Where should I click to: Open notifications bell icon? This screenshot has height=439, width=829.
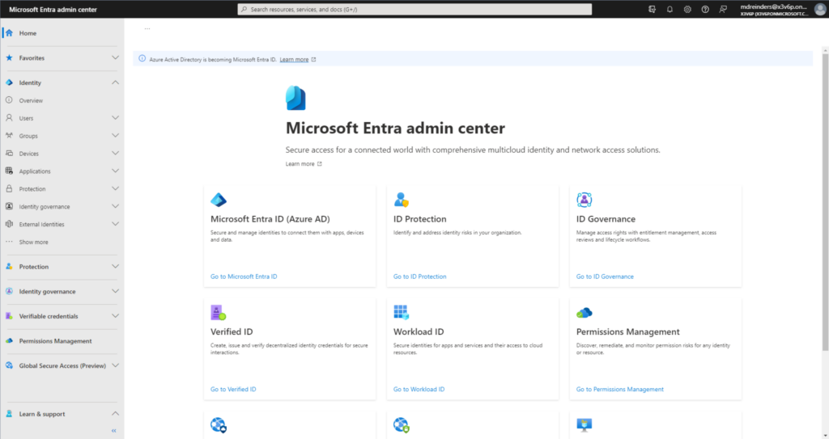point(670,9)
